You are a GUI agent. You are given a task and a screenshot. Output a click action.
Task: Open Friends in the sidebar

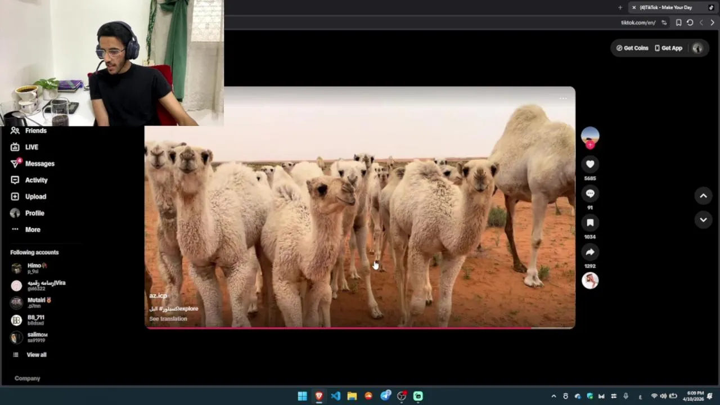(29, 130)
